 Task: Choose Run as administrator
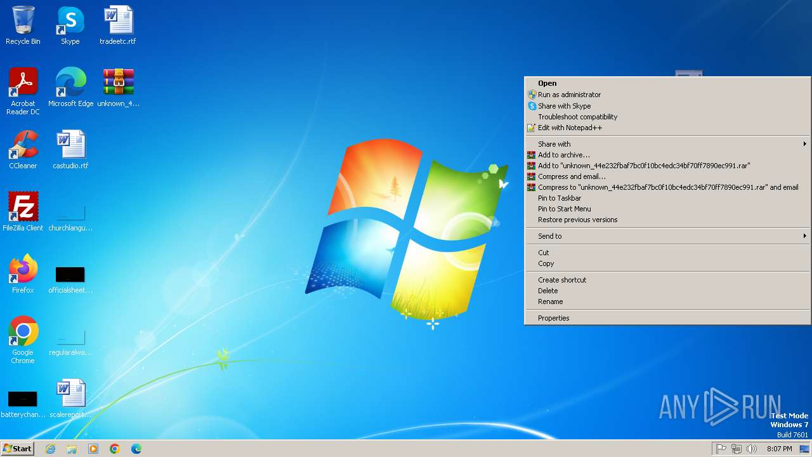[667, 95]
